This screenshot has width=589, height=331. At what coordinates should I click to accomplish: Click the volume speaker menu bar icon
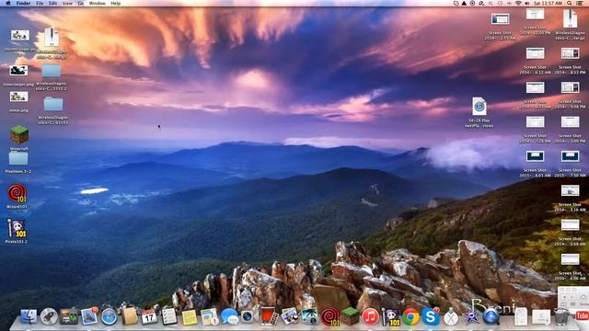click(x=527, y=3)
